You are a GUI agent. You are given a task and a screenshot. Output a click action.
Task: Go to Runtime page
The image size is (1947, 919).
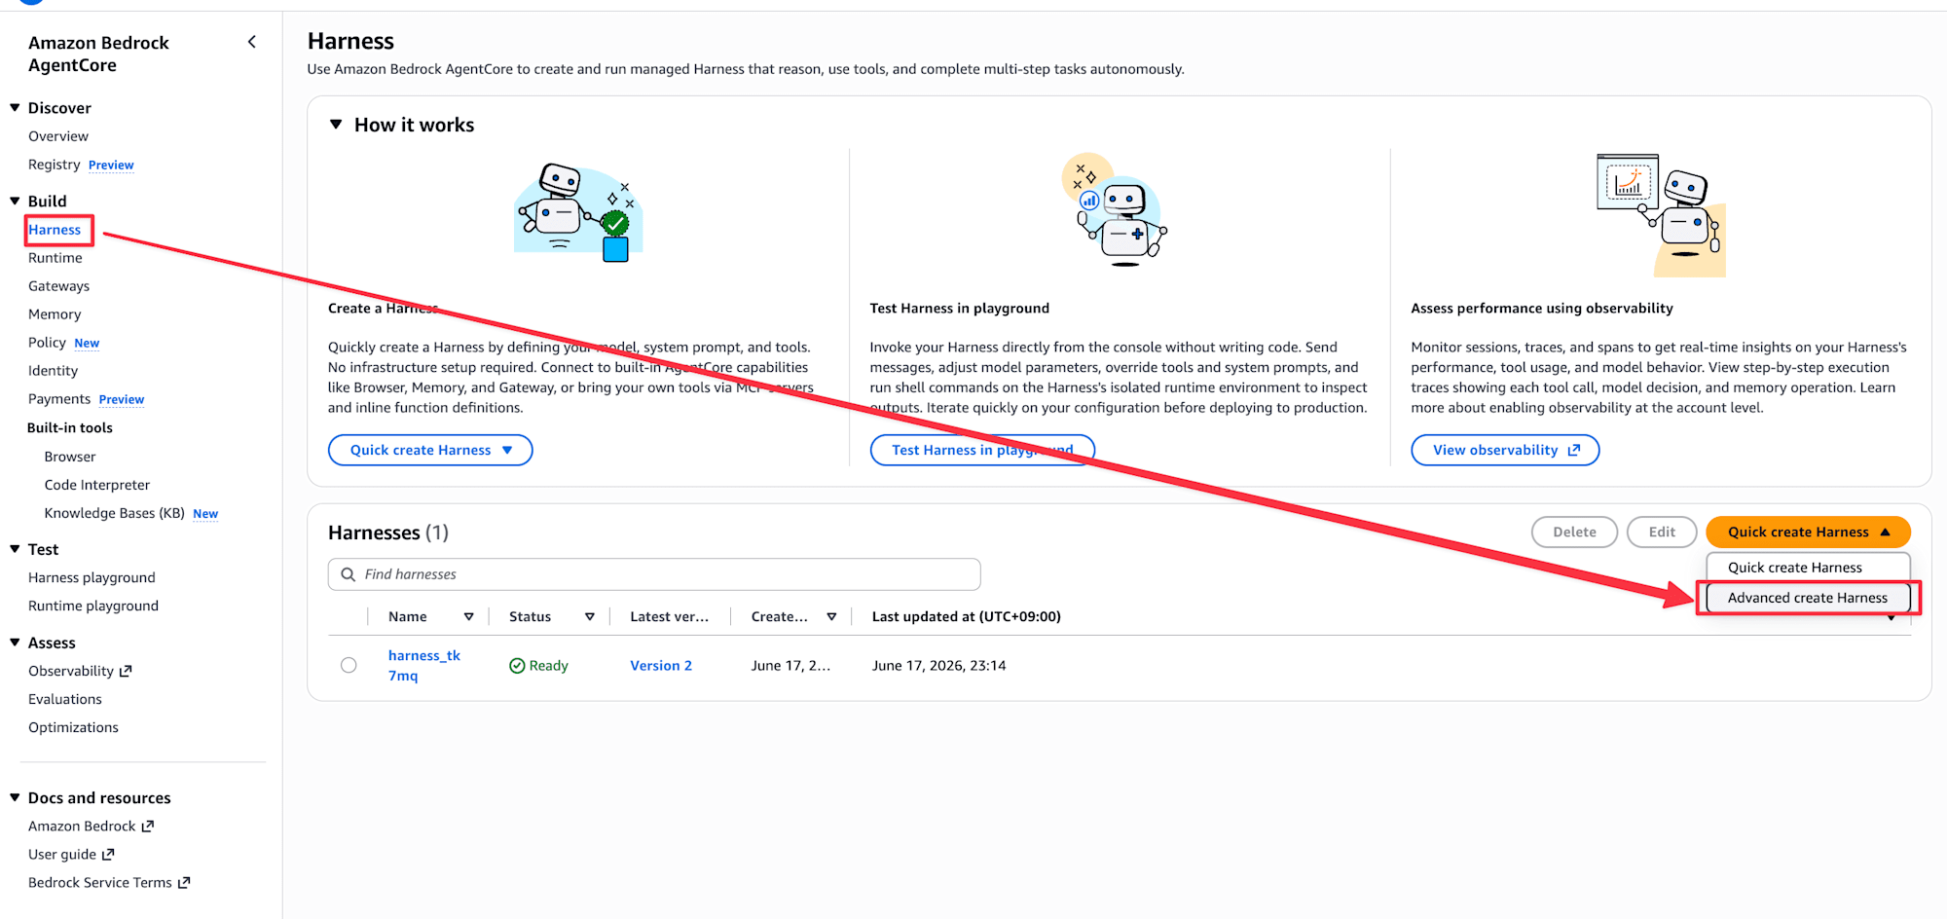[x=55, y=258]
